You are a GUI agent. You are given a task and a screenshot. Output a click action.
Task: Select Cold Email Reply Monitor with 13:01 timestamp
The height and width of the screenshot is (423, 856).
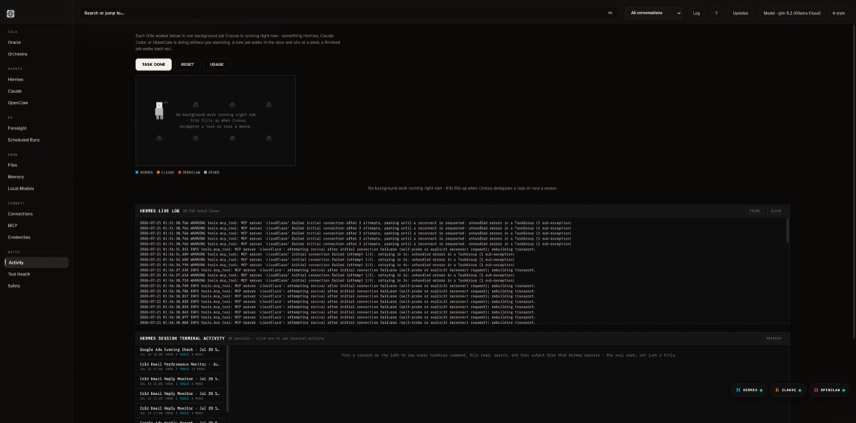[181, 396]
